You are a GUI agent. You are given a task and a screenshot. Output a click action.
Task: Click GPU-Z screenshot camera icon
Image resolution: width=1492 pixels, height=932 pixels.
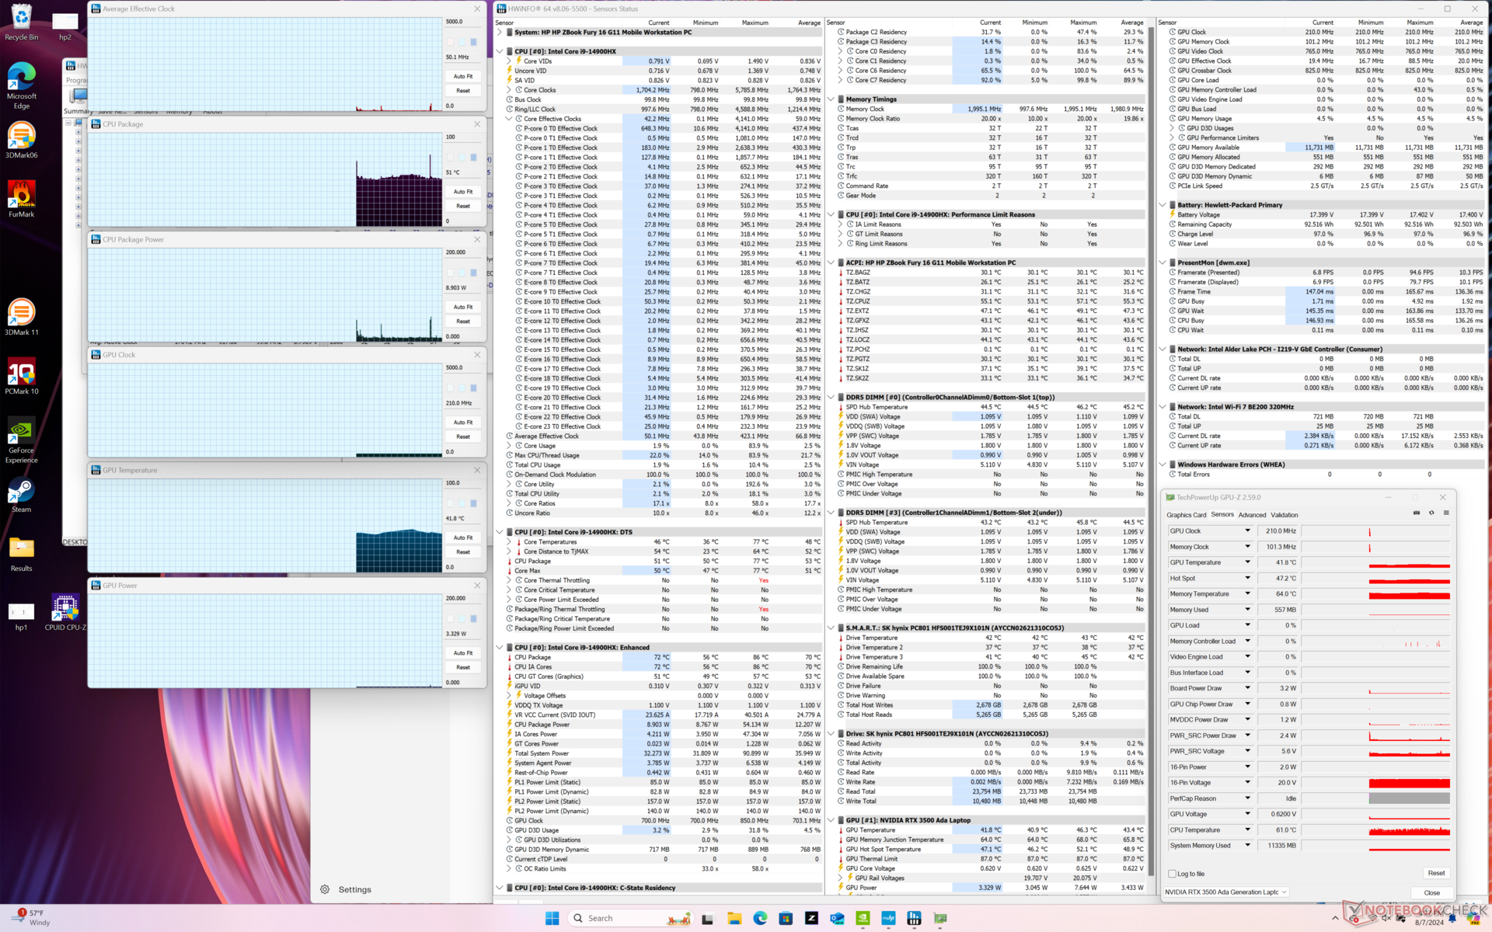1416,513
